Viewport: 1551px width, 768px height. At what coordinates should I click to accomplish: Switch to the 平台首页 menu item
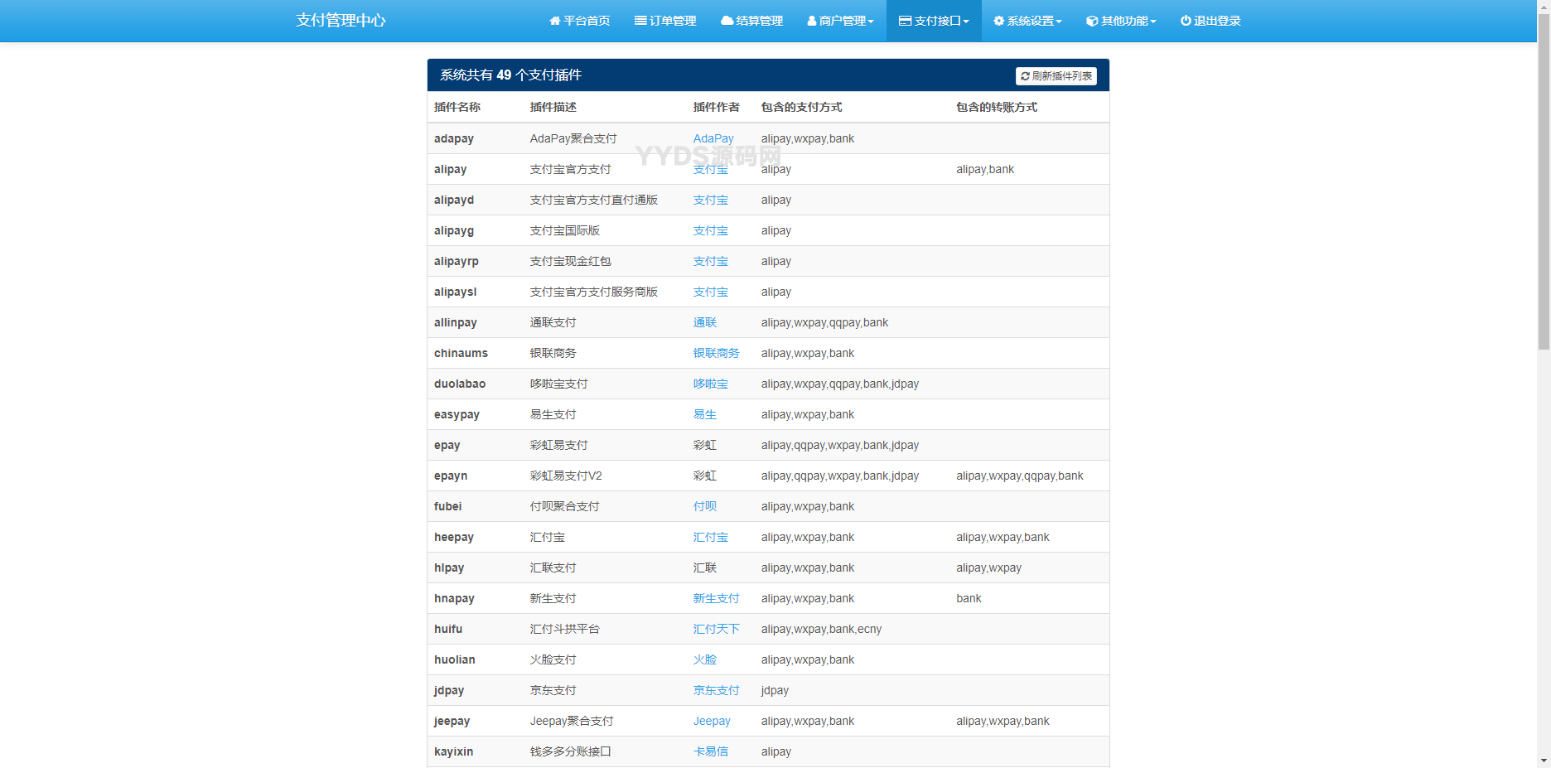[x=580, y=21]
